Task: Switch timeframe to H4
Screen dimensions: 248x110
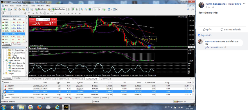Action: pyautogui.click(x=68, y=13)
